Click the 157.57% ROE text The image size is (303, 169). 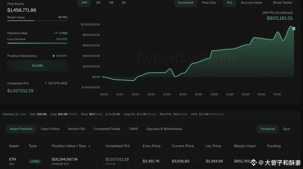(58, 83)
